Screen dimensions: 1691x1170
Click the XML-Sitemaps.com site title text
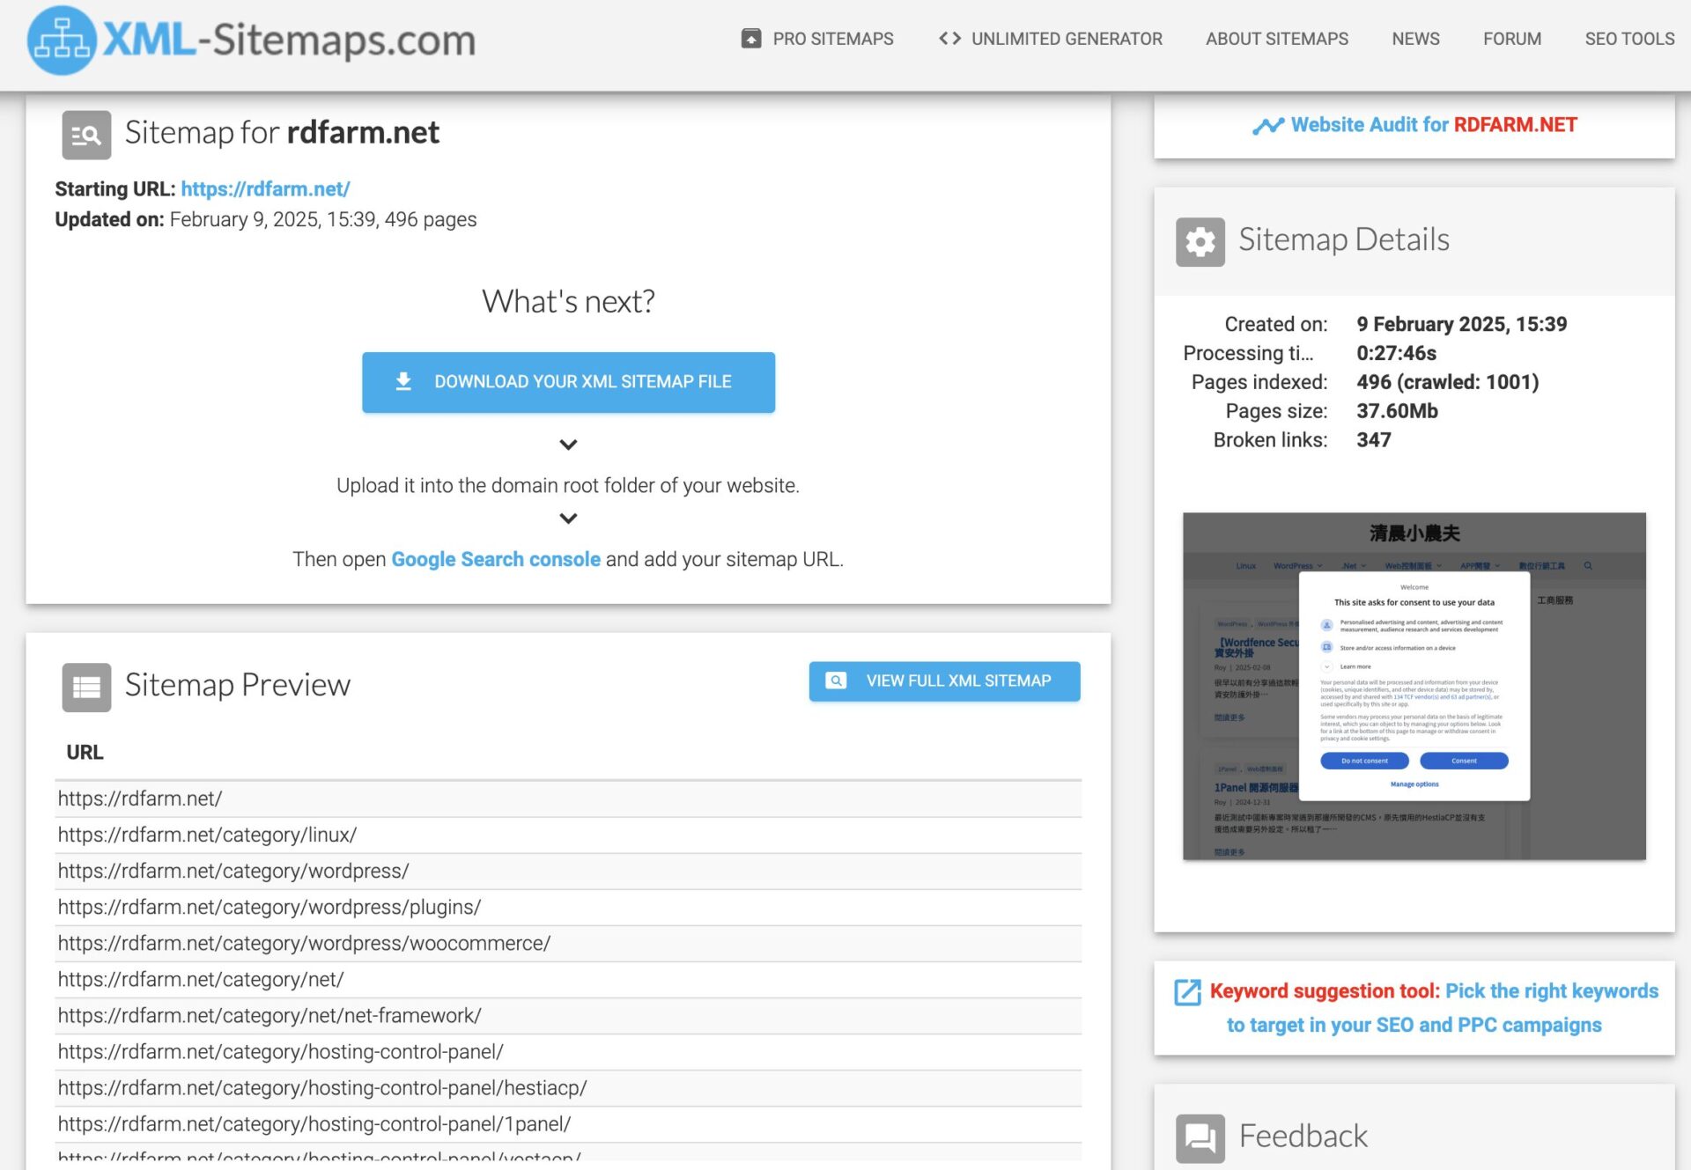289,40
